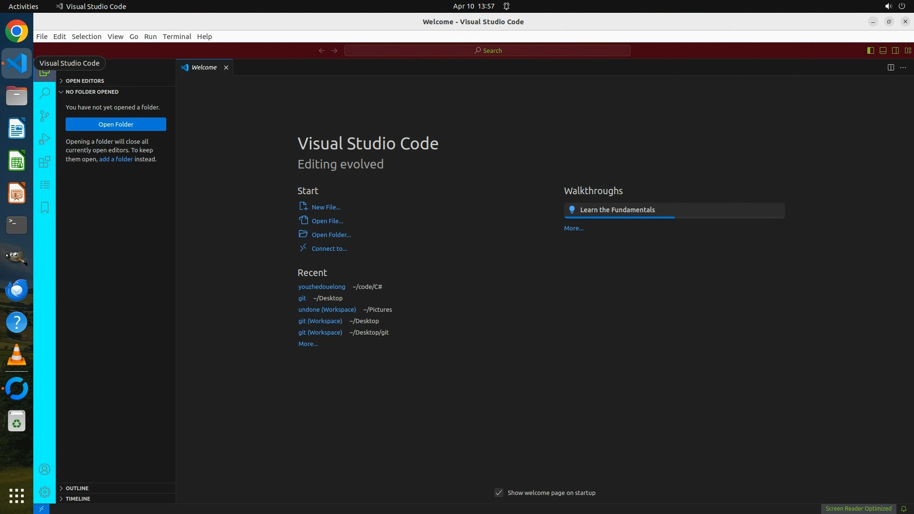Expand the Open Editors section

point(85,81)
